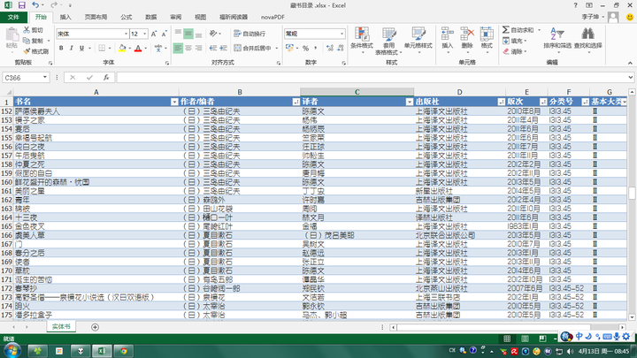This screenshot has height=358, width=637.
Task: Open the Windows Start menu
Action: coord(12,350)
